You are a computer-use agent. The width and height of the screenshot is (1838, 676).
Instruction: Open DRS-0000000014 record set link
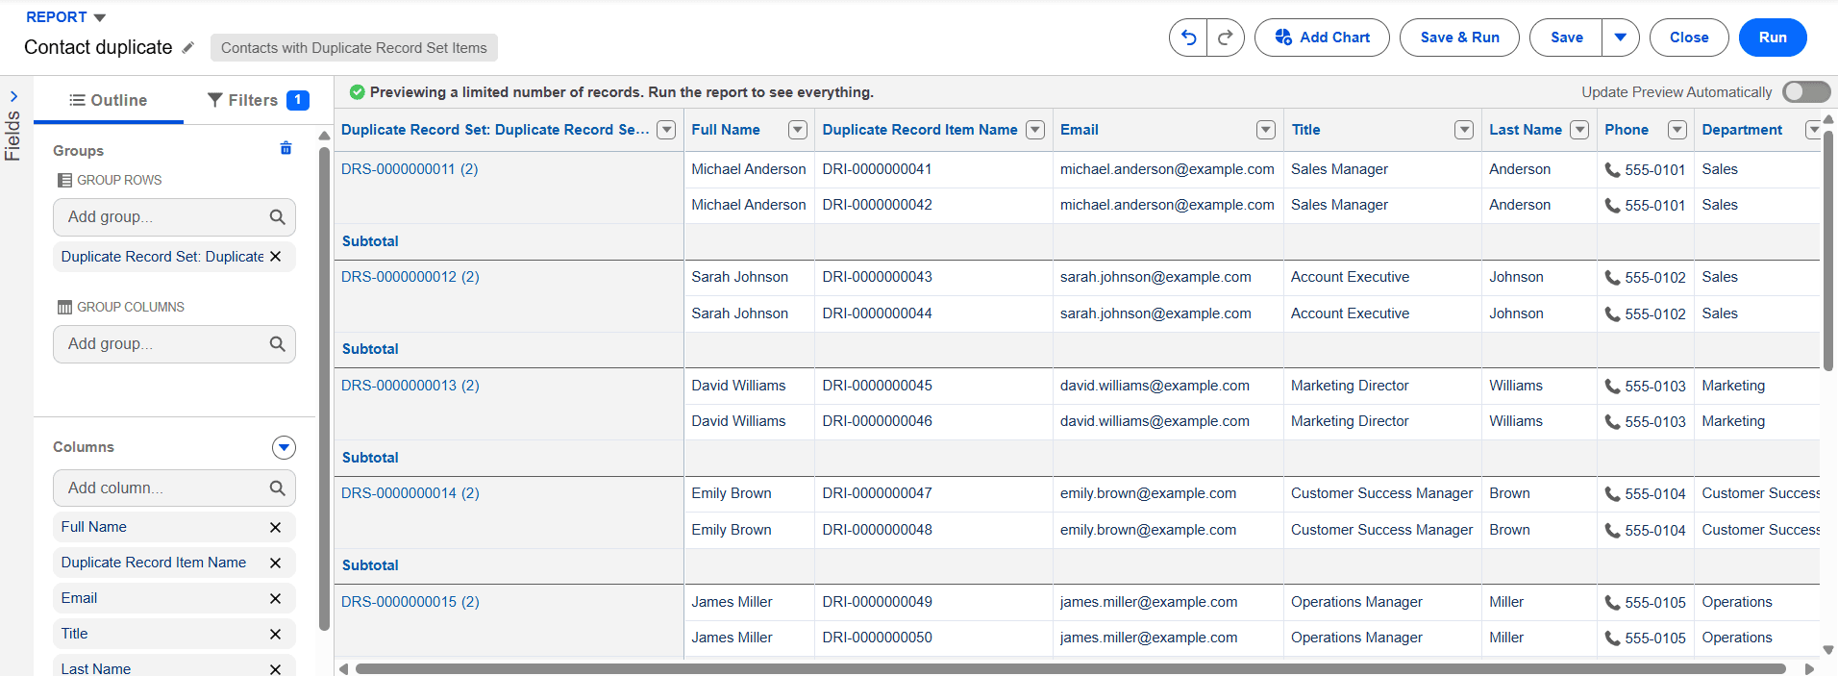410,493
